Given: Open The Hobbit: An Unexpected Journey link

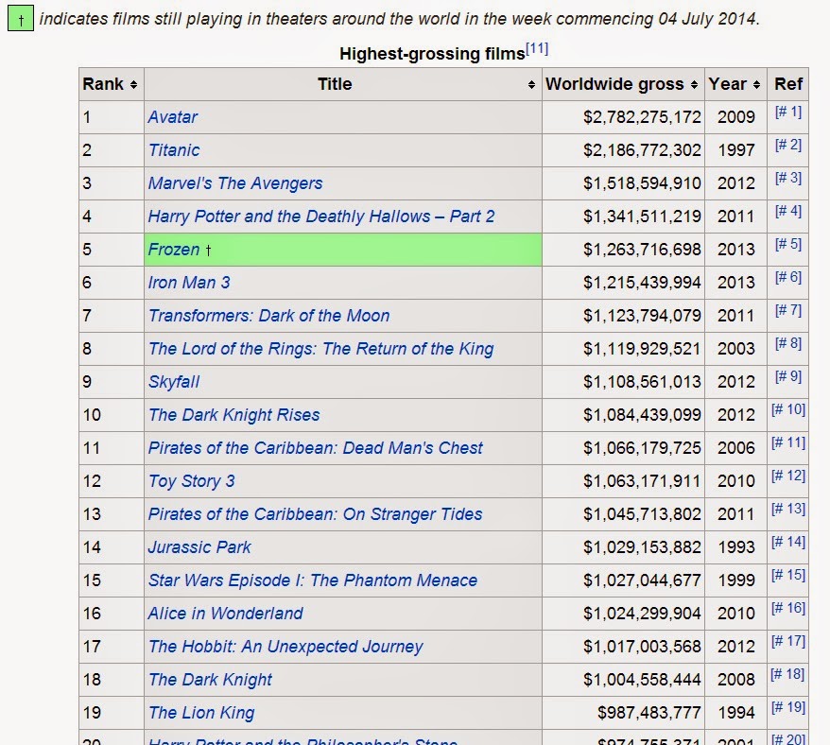Looking at the screenshot, I should click(x=285, y=647).
